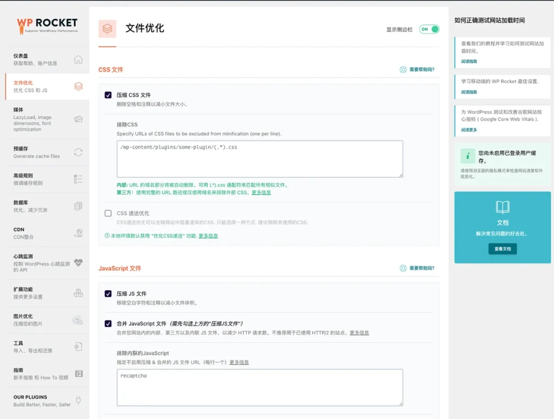Click the OUR PLUGINS plug icon

click(x=78, y=401)
